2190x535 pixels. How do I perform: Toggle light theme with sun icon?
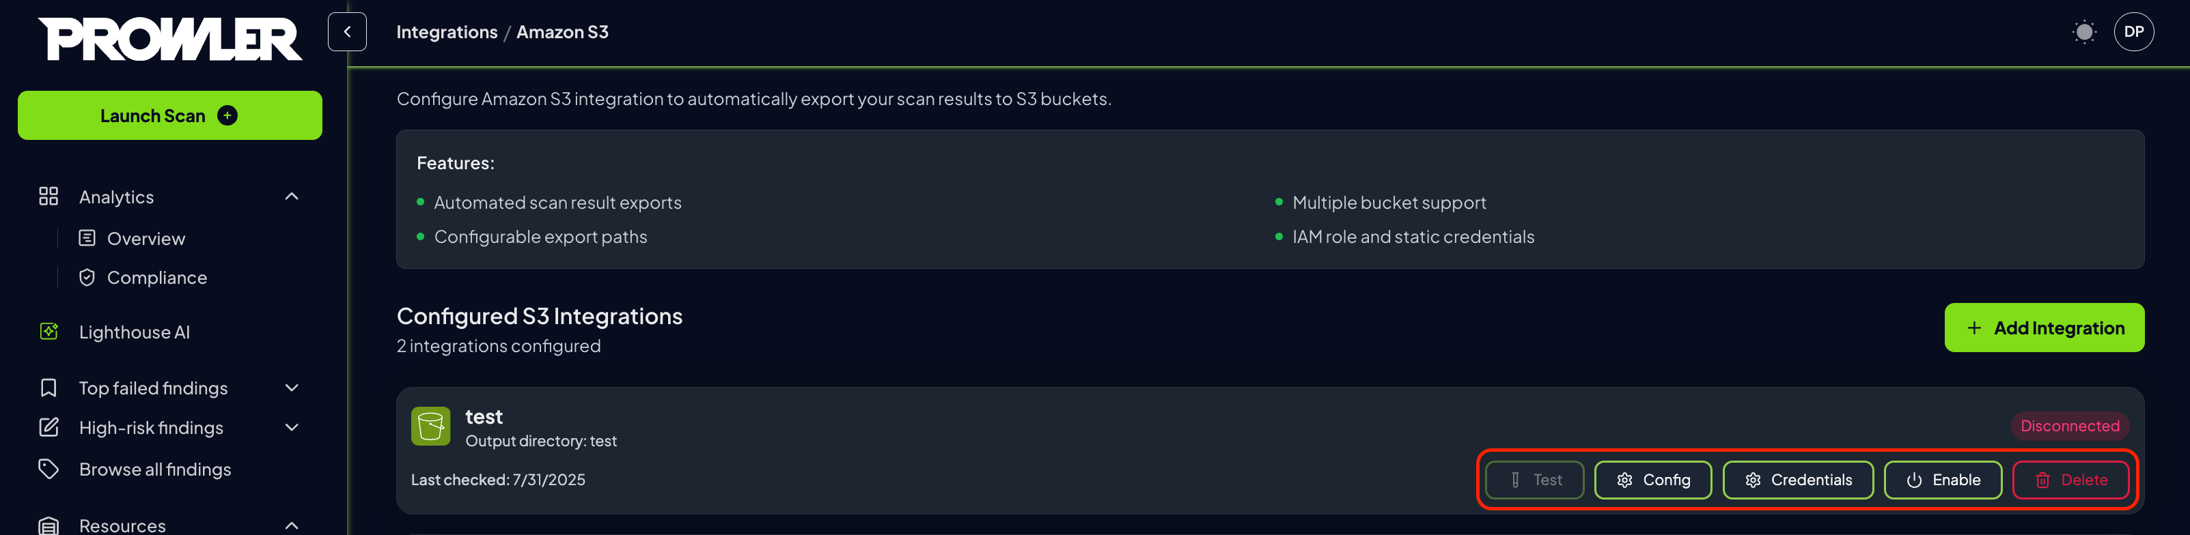click(2083, 32)
